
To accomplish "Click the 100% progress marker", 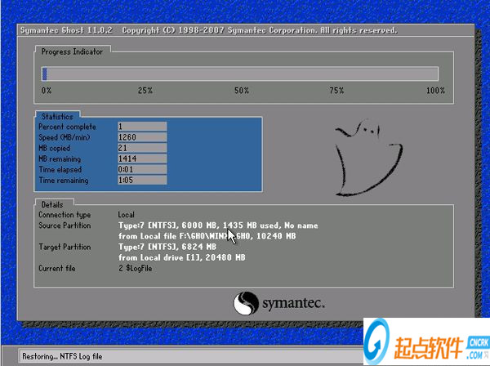I will point(435,91).
